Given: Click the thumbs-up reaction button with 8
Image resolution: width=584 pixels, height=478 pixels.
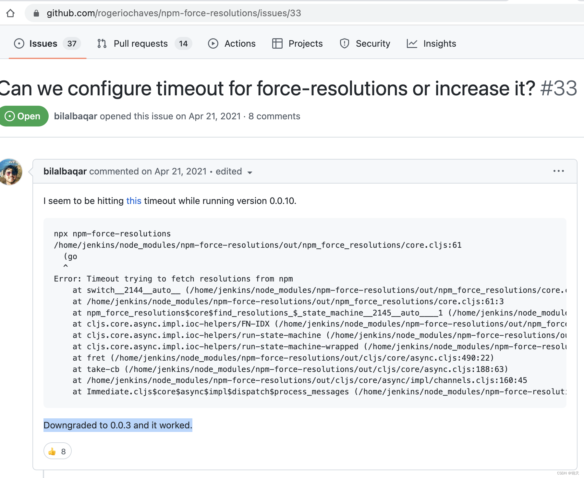Looking at the screenshot, I should coord(57,451).
